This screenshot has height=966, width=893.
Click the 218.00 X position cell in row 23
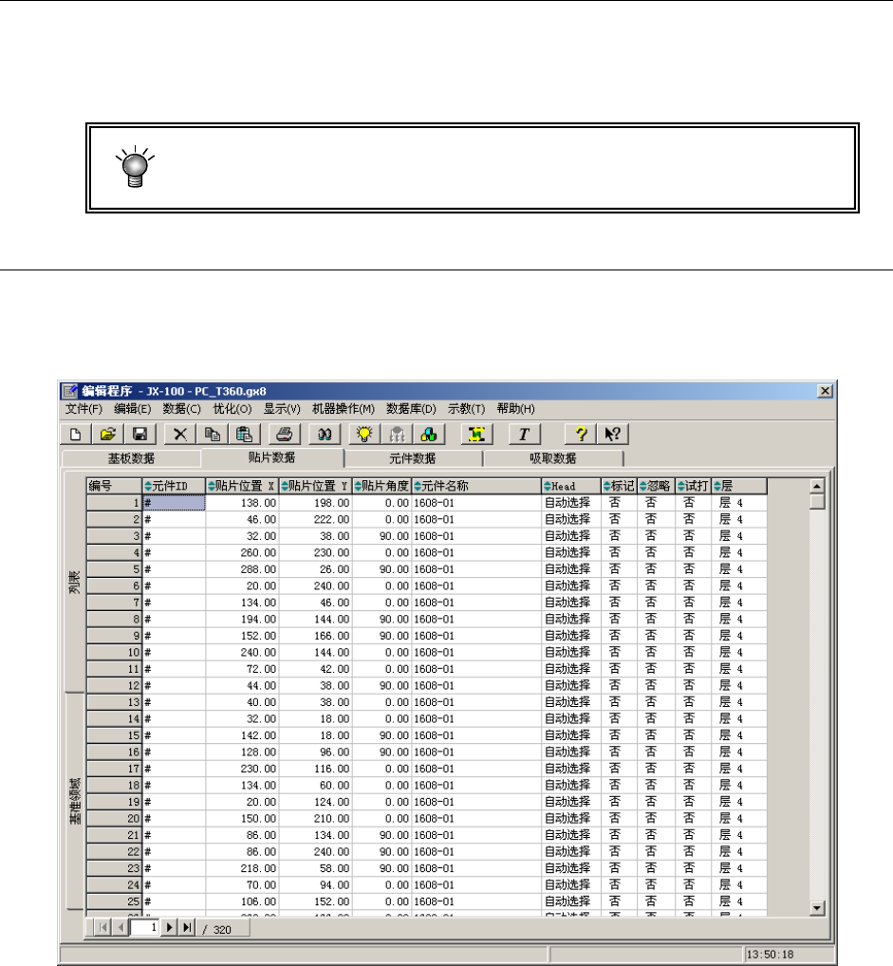(x=242, y=868)
